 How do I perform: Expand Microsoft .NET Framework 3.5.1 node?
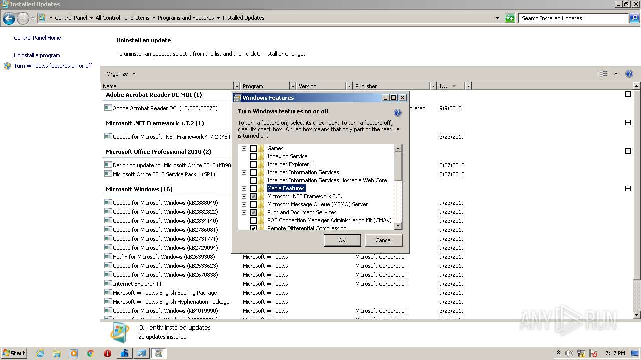tap(244, 196)
